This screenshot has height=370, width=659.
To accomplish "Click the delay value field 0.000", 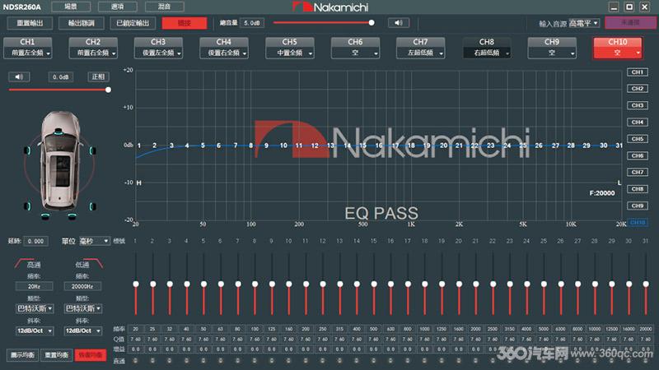I will [35, 241].
